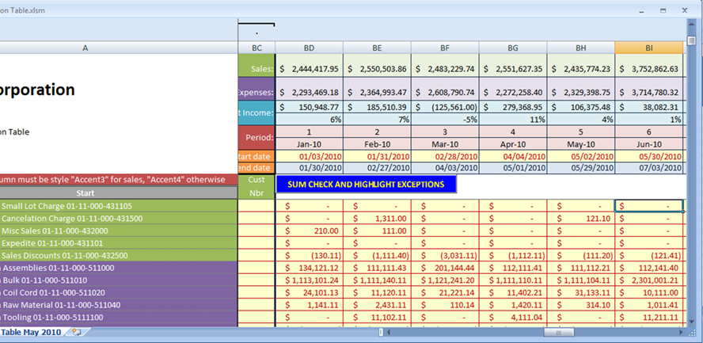This screenshot has height=343, width=703.
Task: Select Misc Sales 01-11-000-432000 row label
Action: tap(119, 231)
